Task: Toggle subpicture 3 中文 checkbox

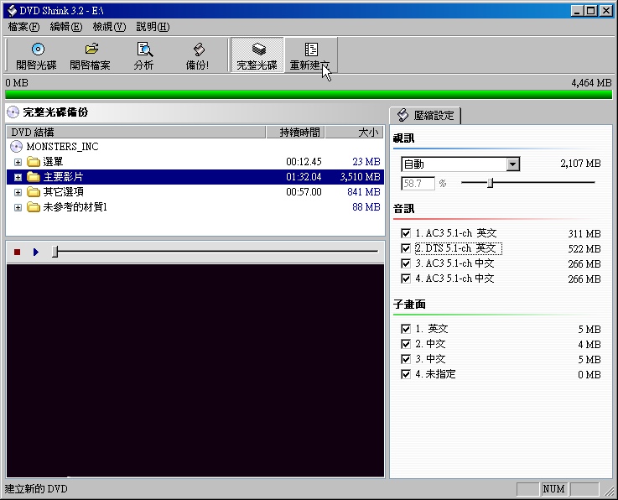Action: 406,359
